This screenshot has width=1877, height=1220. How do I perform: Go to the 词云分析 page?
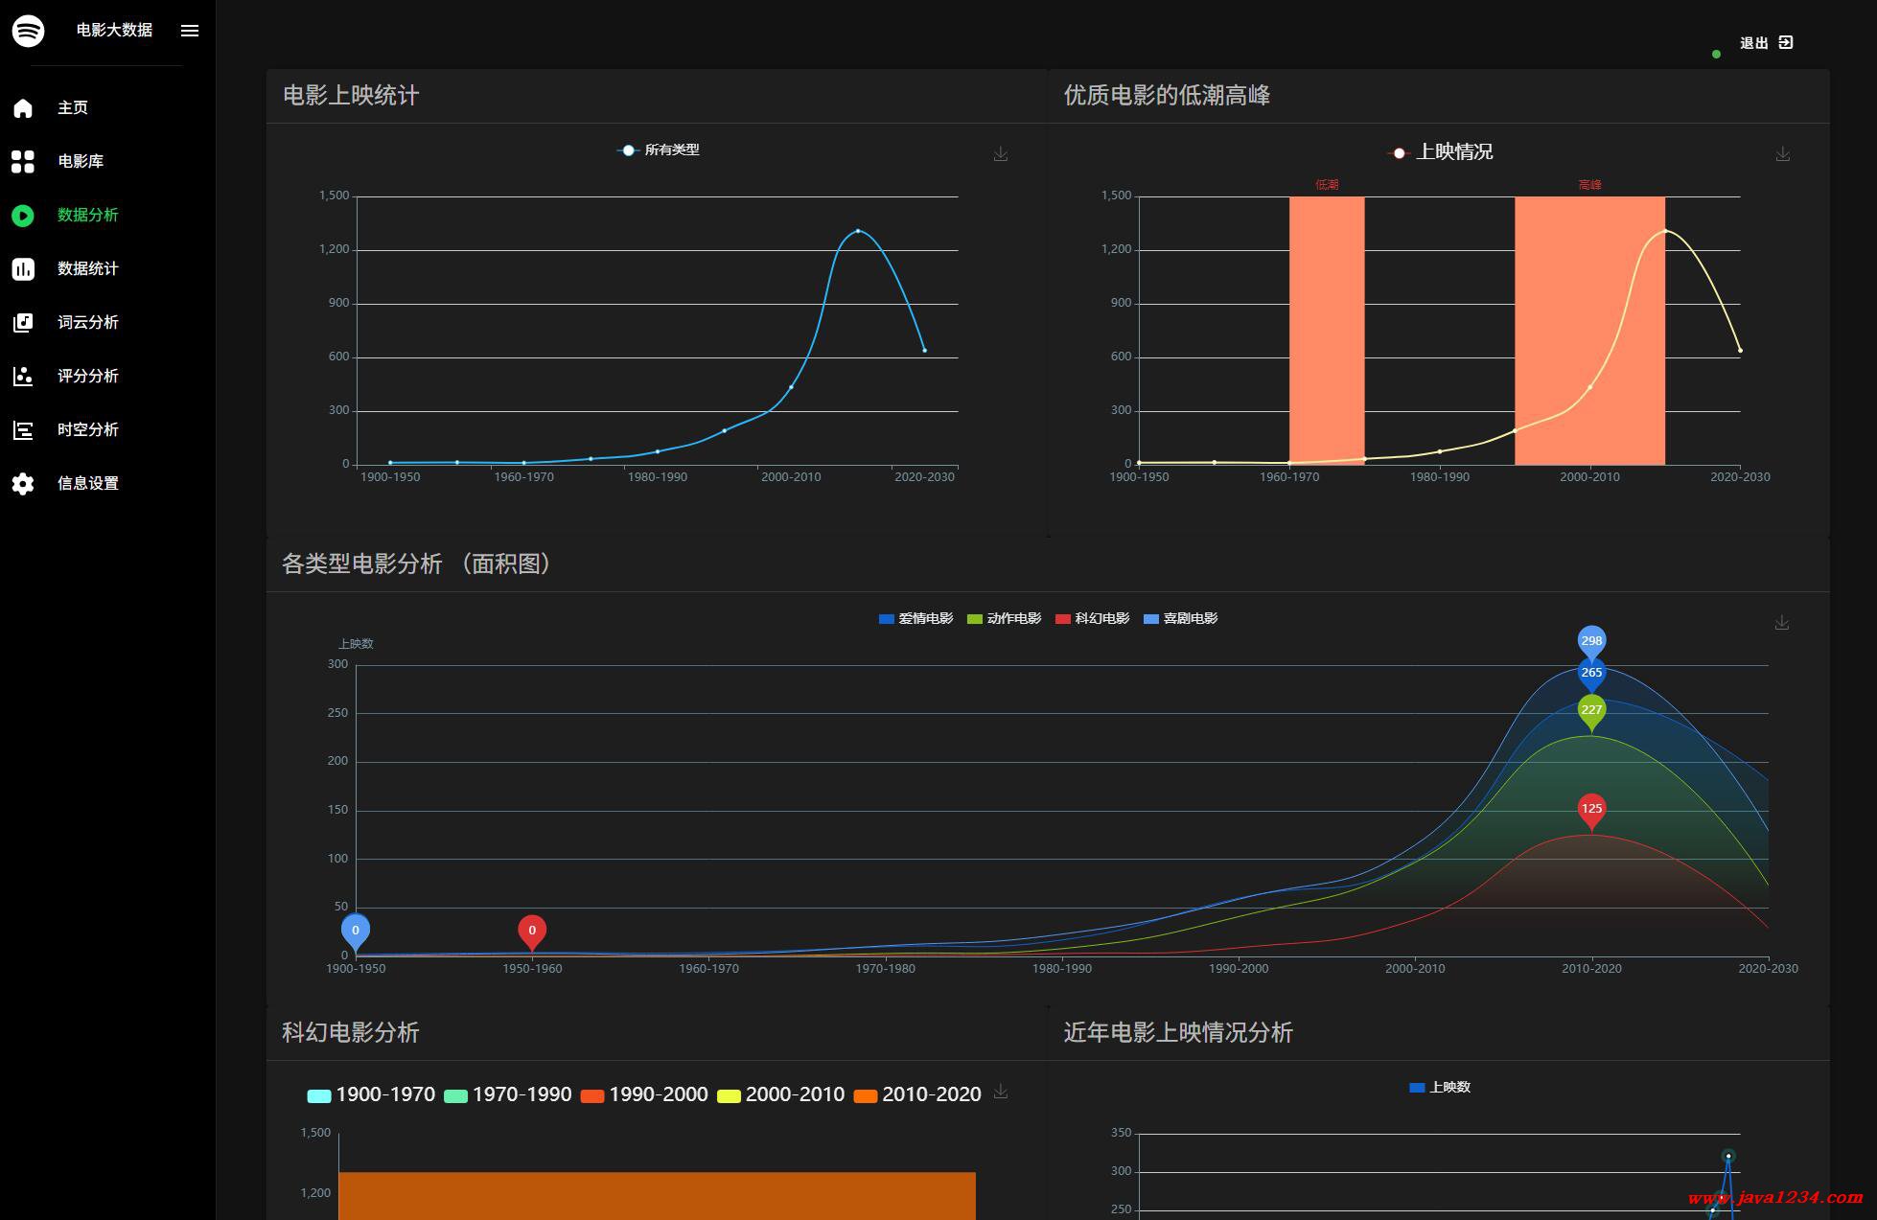[x=87, y=322]
